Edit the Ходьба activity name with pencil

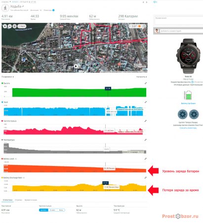[x=23, y=6]
